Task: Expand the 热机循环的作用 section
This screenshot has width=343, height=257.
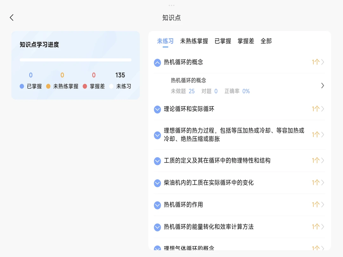Action: coord(157,205)
